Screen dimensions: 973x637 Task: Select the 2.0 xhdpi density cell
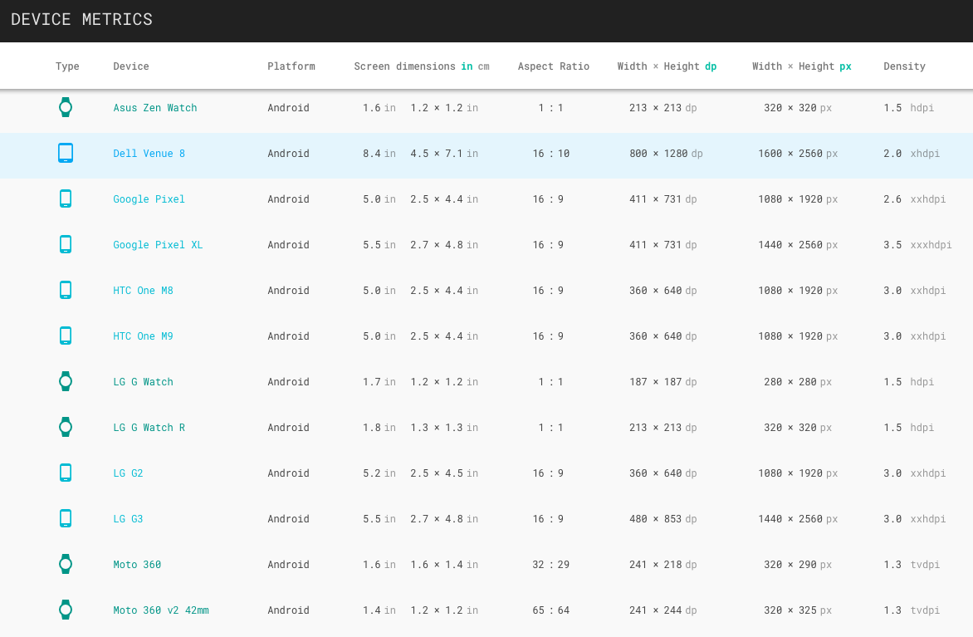click(x=912, y=154)
